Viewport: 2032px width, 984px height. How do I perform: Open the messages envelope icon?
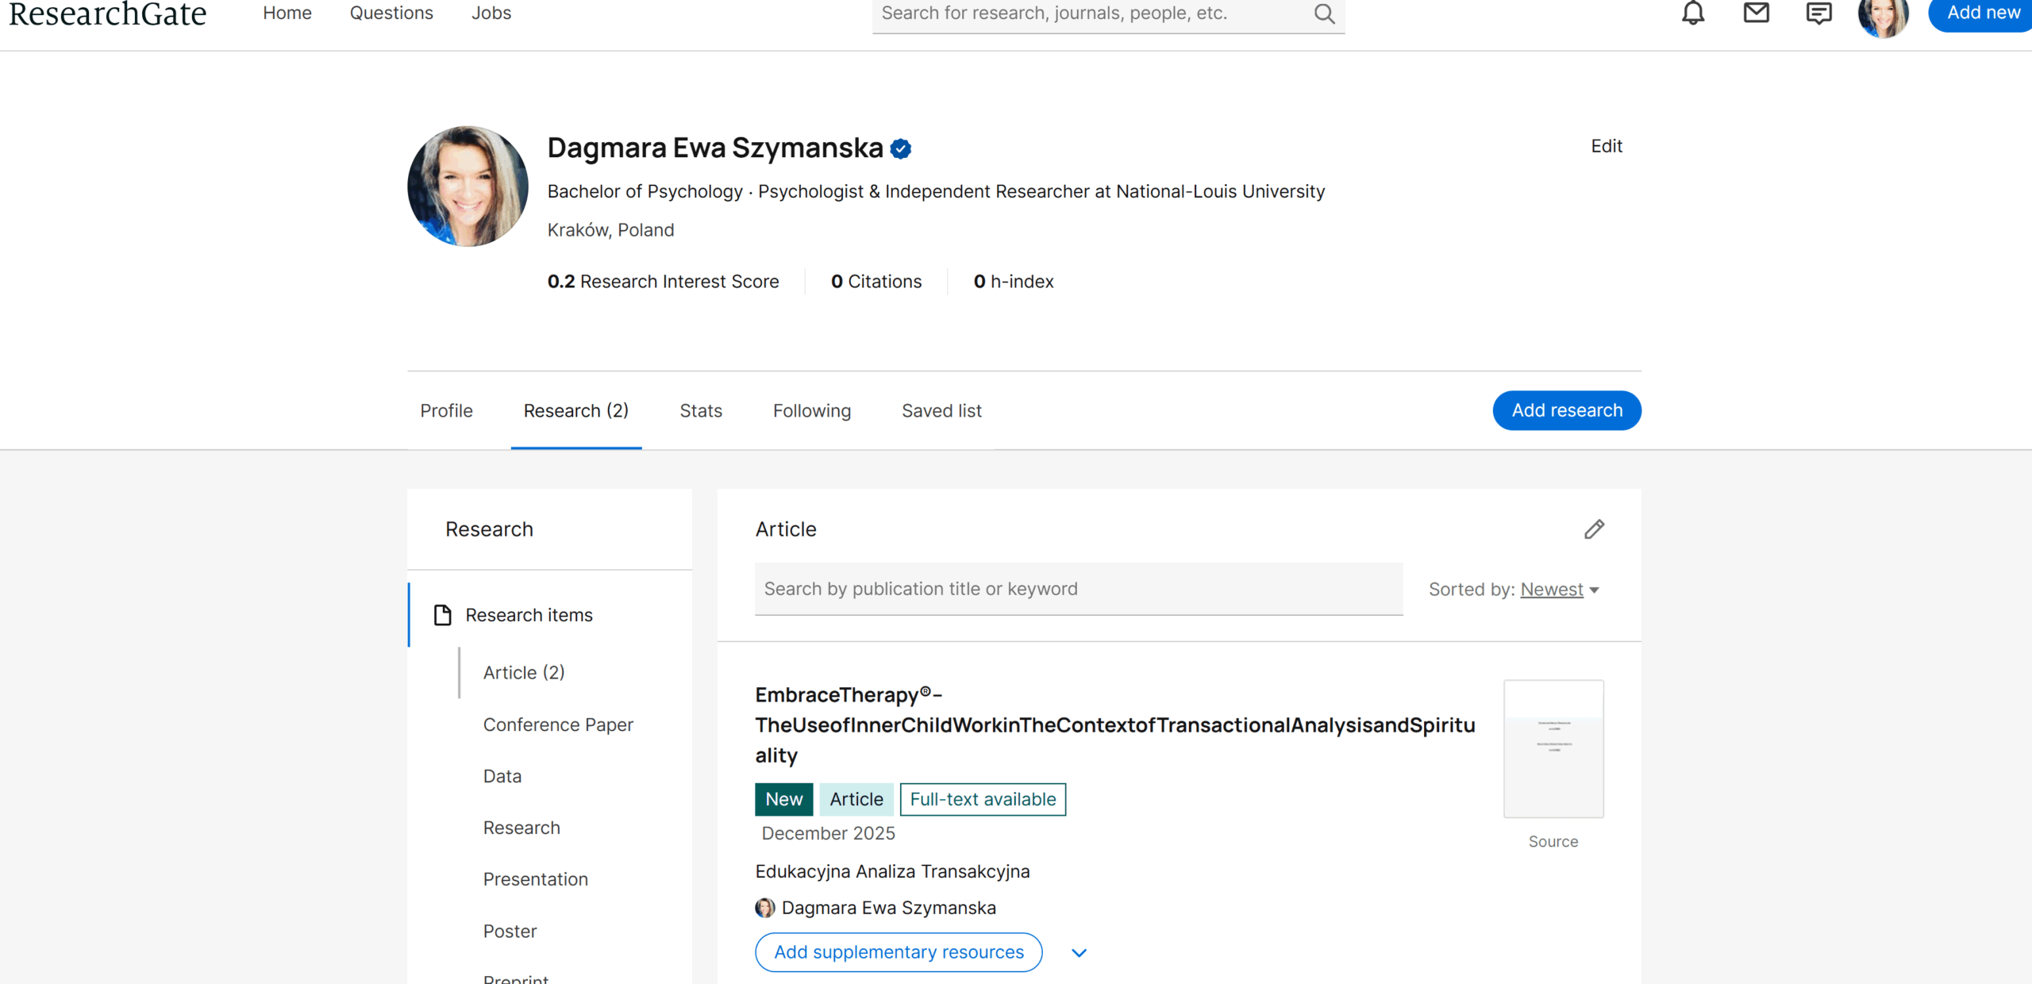(1756, 13)
